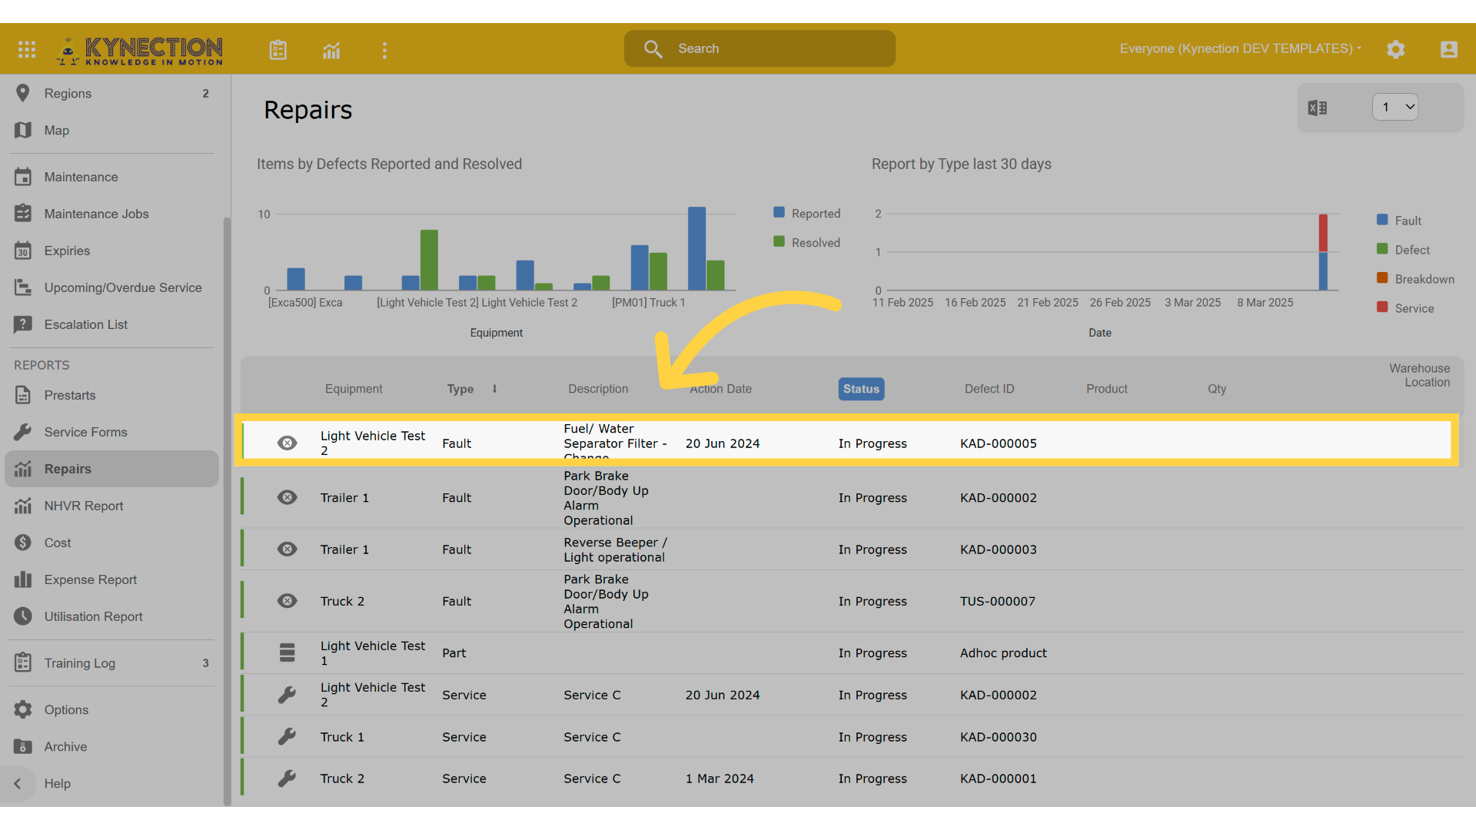Click the clipboard checklist icon in header

pos(278,50)
